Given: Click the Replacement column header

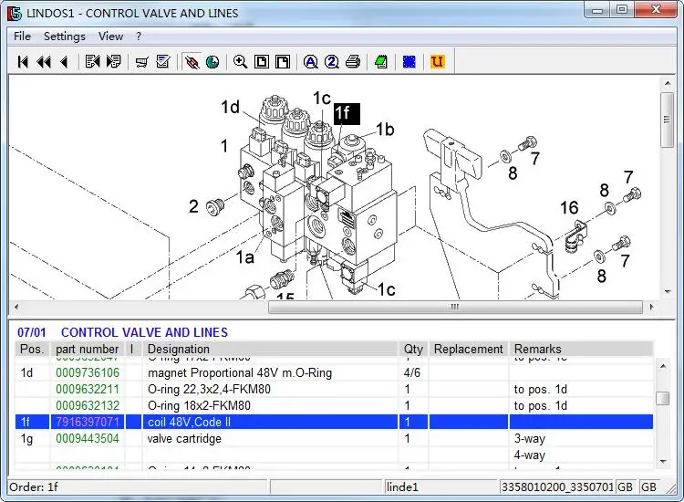Looking at the screenshot, I should click(469, 350).
